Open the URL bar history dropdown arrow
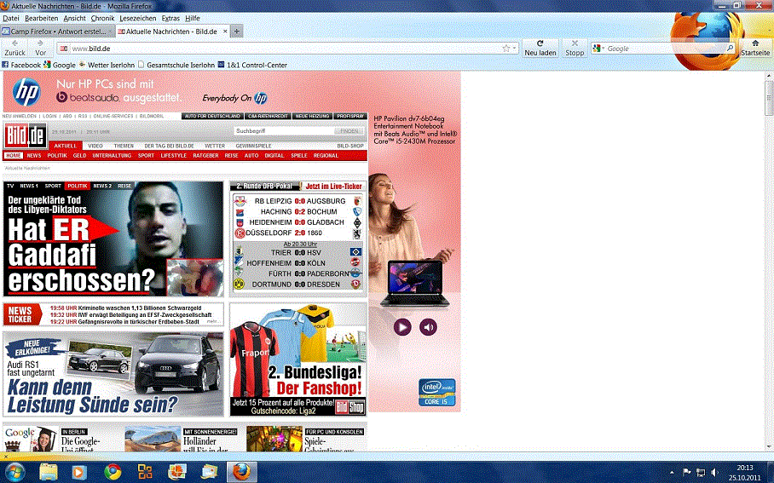The height and width of the screenshot is (483, 774). (x=515, y=49)
